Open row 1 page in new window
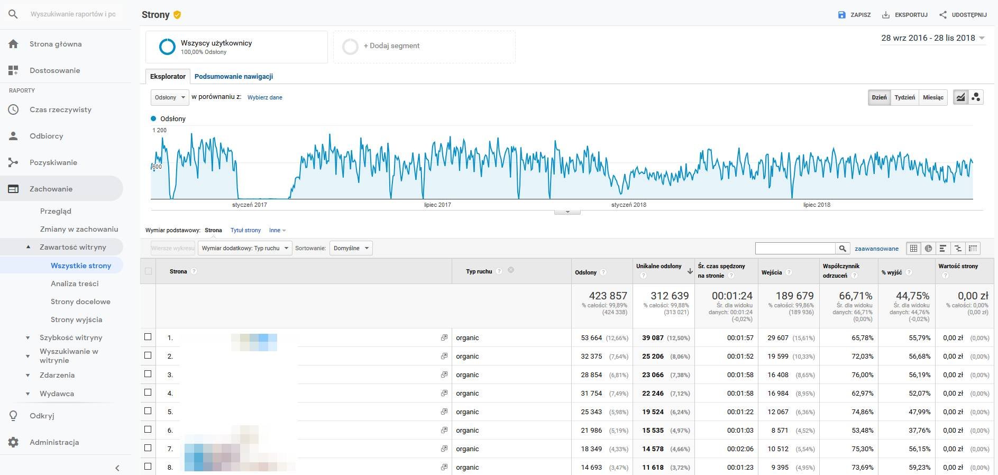Screen dimensions: 998x475 click(444, 337)
